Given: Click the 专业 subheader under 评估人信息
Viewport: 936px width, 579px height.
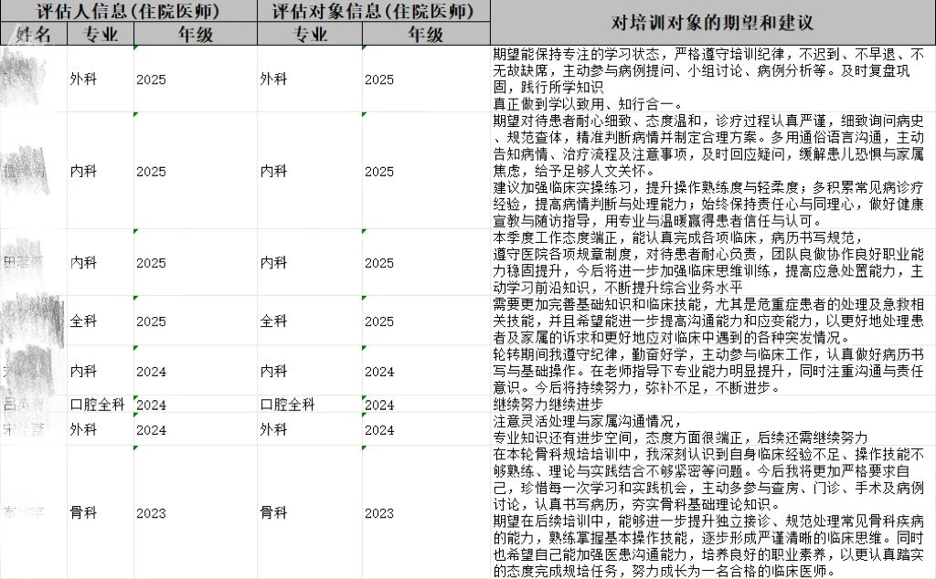Looking at the screenshot, I should click(101, 34).
